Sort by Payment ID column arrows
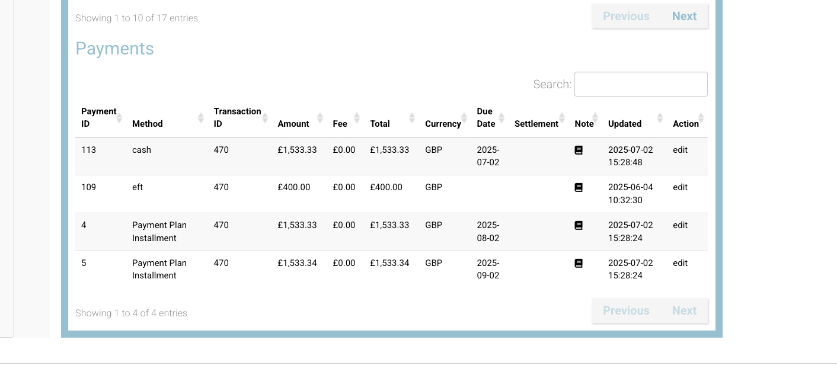The height and width of the screenshot is (372, 837). 119,117
